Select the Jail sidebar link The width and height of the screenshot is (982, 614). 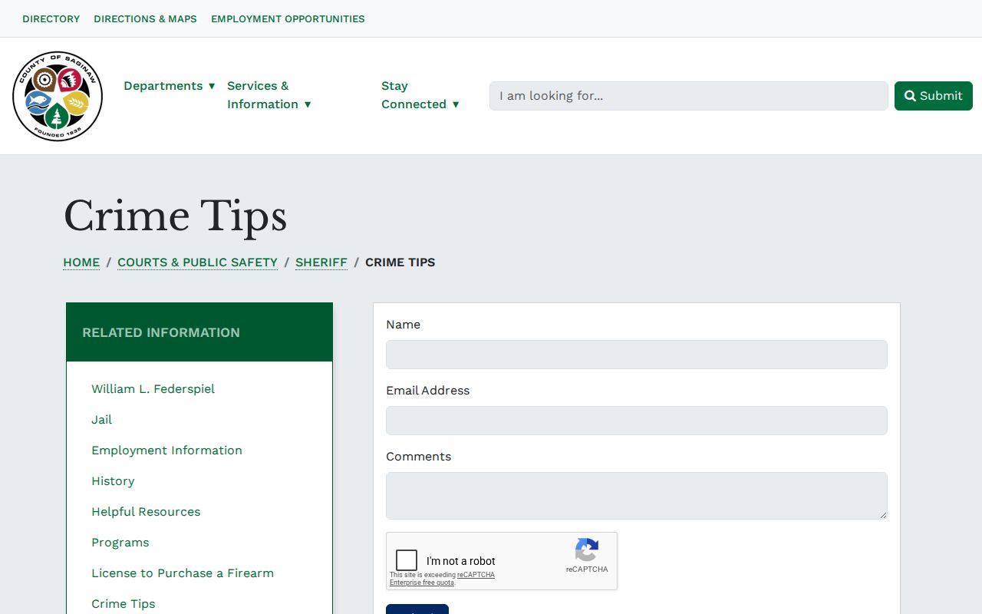click(101, 420)
